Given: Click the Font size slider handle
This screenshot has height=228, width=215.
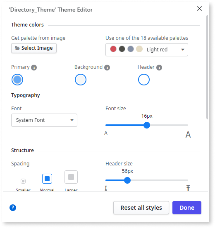Looking at the screenshot, I should point(147,125).
